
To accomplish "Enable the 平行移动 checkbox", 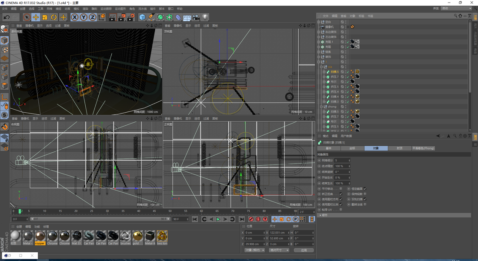I will pos(341,189).
